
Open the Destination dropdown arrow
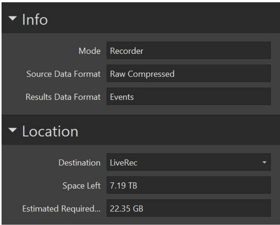coord(264,162)
